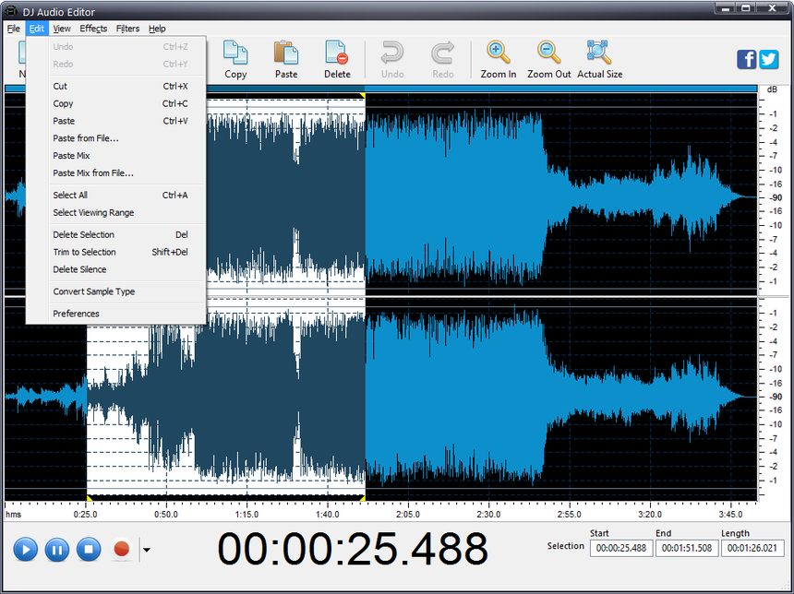Open the Effects menu
Viewport: 794px width, 594px height.
click(93, 29)
